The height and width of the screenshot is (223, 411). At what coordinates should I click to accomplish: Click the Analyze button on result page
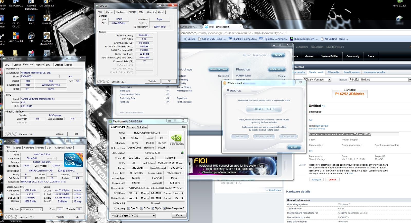click(316, 180)
